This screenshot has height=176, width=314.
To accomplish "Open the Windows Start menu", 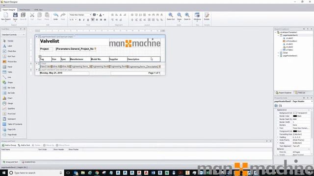I will point(4,173).
